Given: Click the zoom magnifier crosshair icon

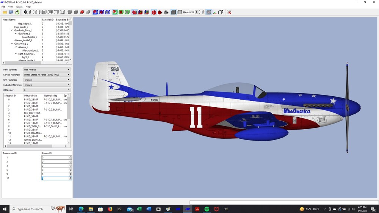Looking at the screenshot, I should (x=26, y=12).
